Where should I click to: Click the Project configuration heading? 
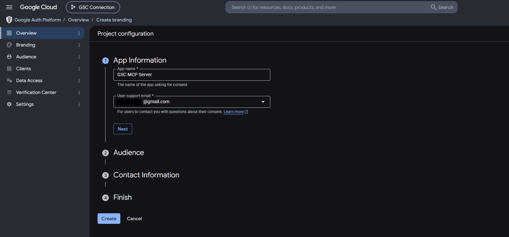(x=126, y=34)
